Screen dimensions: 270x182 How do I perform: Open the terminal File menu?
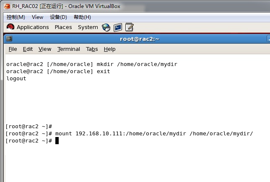tap(13, 49)
